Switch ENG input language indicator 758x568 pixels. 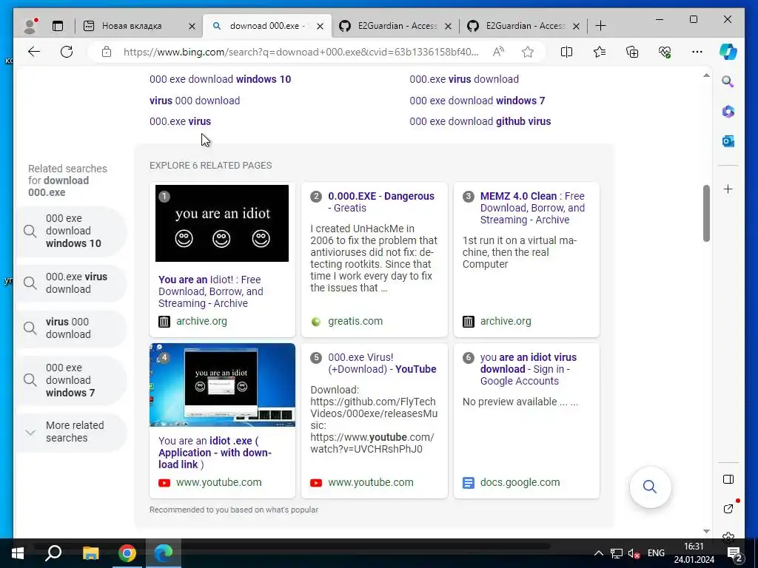(656, 553)
